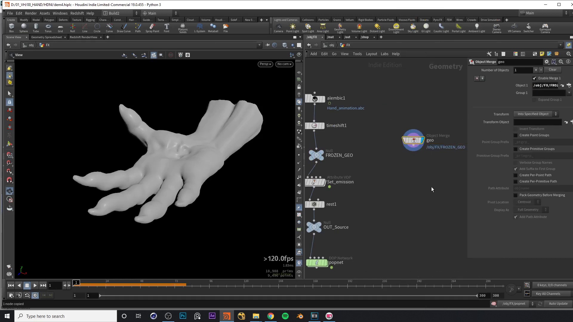Select the L-System shelf tool
The width and height of the screenshot is (573, 322).
(200, 28)
